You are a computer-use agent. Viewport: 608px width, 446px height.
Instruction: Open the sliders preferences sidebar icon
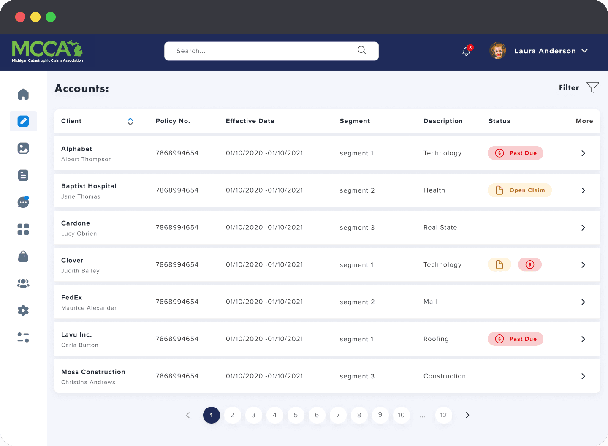[23, 337]
